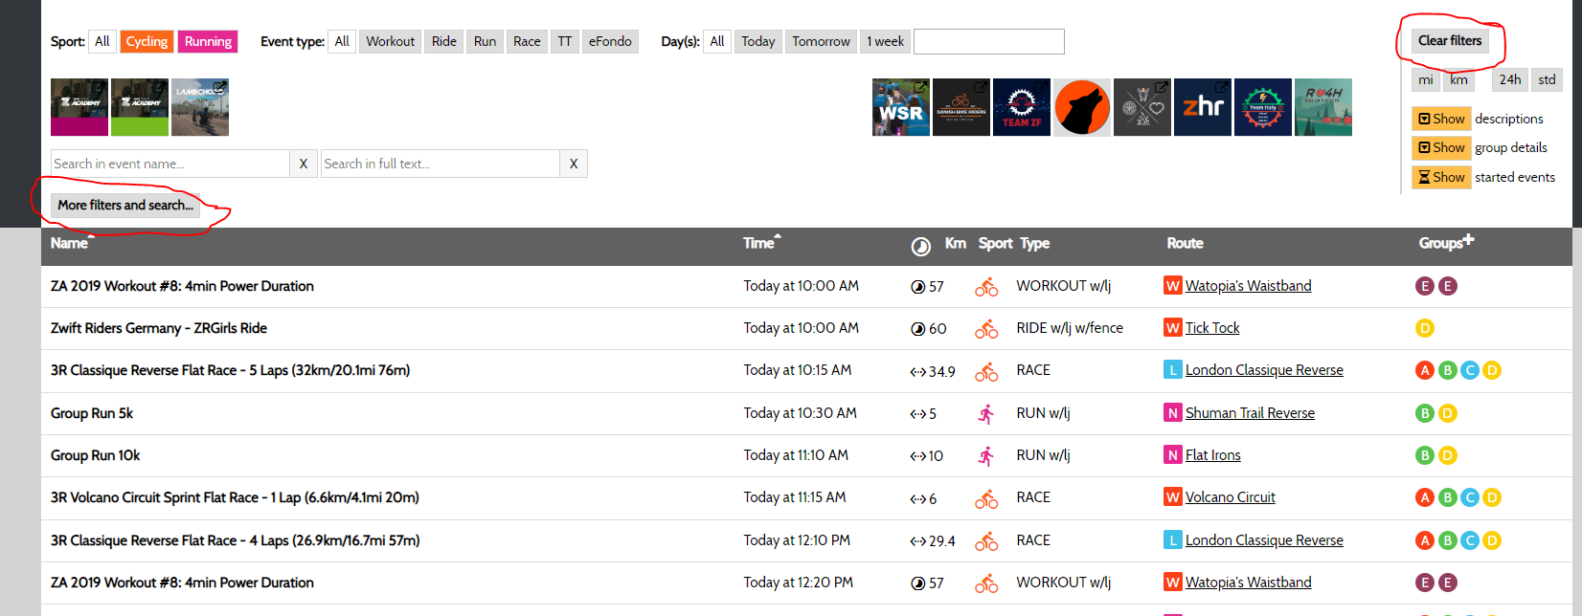The height and width of the screenshot is (616, 1582).
Task: Toggle Show descriptions option
Action: [1441, 119]
